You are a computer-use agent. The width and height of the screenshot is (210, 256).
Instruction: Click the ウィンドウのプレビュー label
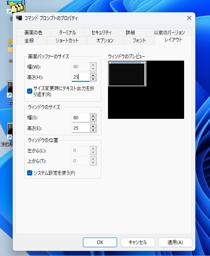click(x=126, y=57)
